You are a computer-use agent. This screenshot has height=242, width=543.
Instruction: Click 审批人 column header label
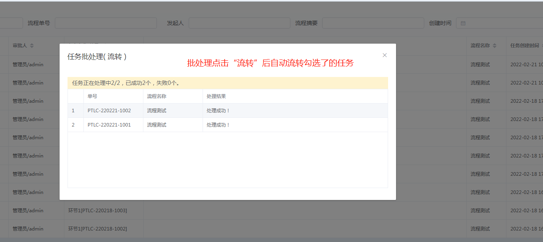(x=19, y=46)
